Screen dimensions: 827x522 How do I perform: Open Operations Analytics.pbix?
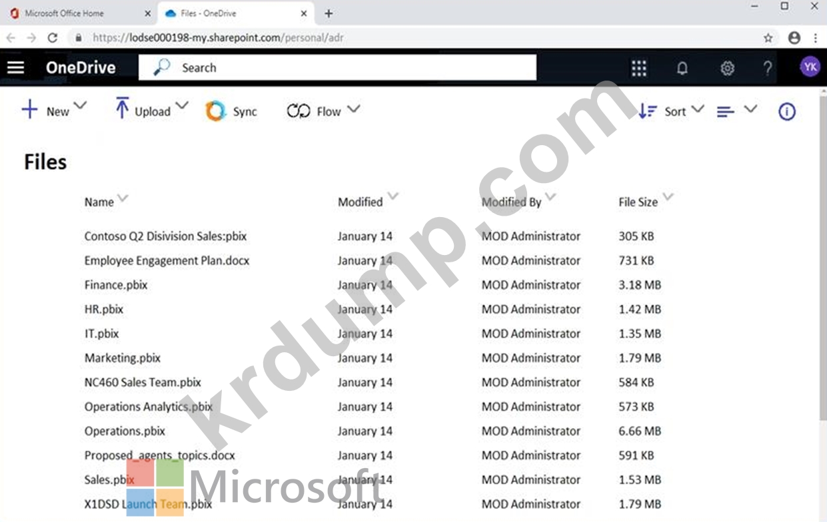(149, 407)
